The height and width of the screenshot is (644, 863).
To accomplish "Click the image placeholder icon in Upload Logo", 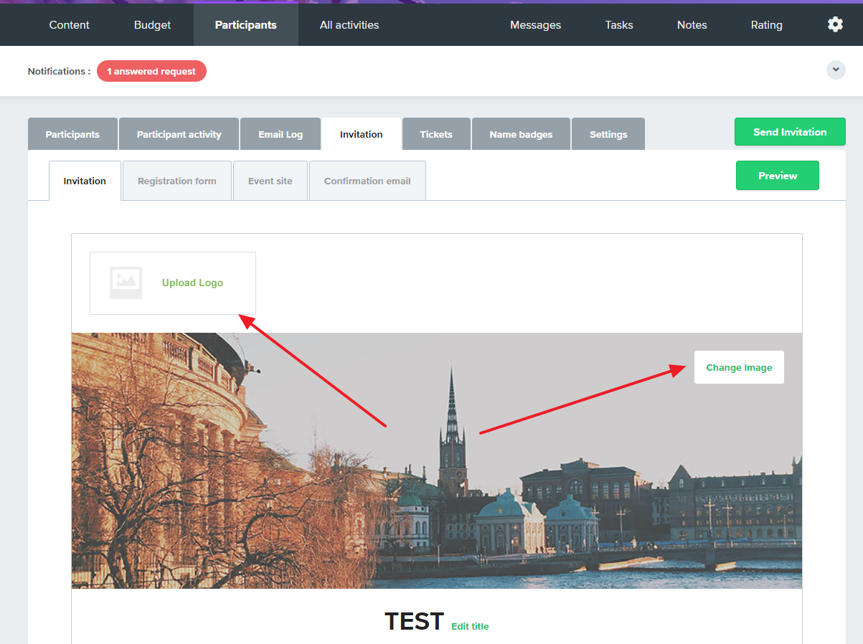I will 126,283.
